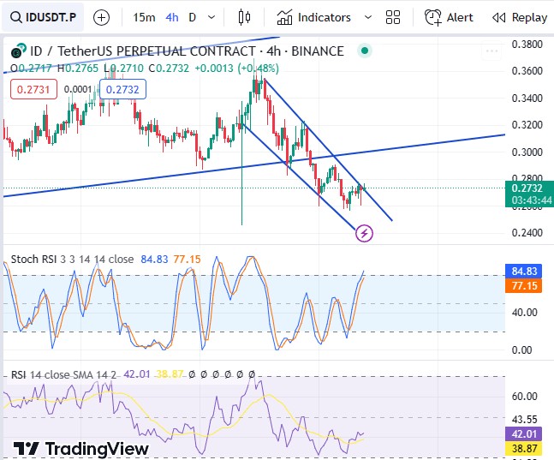The image size is (554, 460).
Task: Click the purple lightning event marker
Action: click(364, 232)
